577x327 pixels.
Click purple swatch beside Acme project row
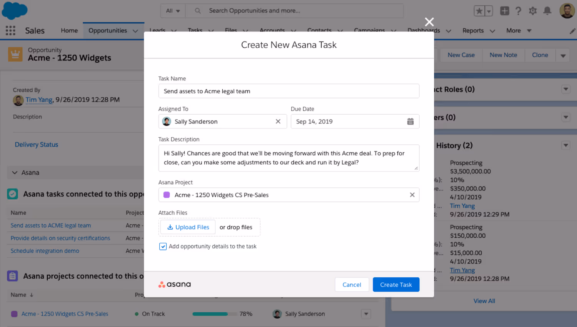coord(14,314)
